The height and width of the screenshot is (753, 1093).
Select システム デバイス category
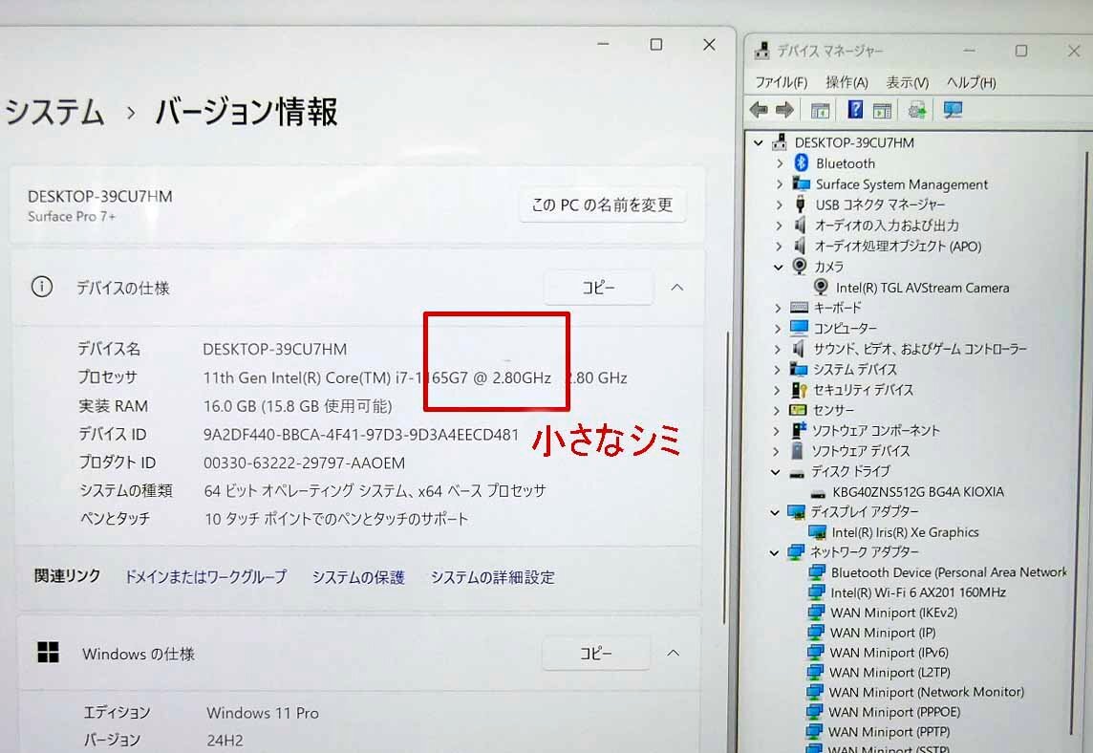(x=854, y=369)
